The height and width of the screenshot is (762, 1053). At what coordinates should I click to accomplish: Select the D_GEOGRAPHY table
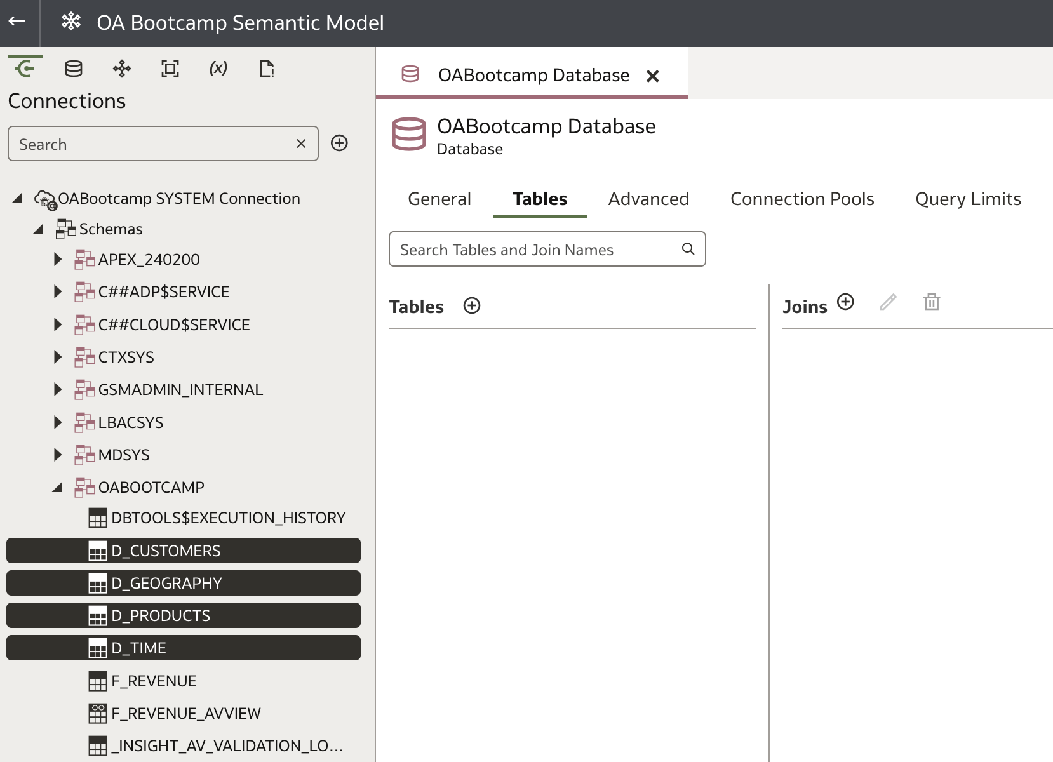pyautogui.click(x=184, y=583)
